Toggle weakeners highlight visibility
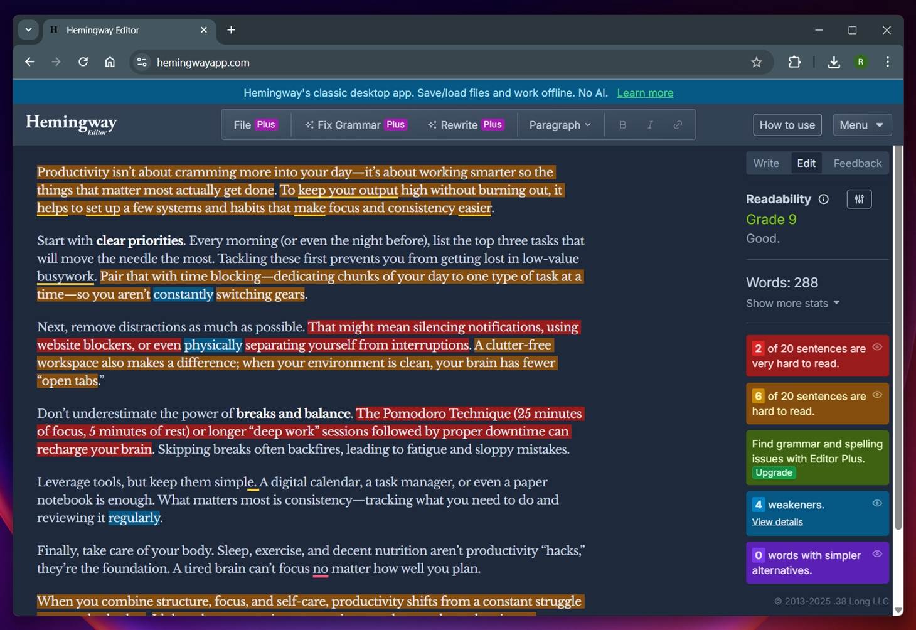 877,503
